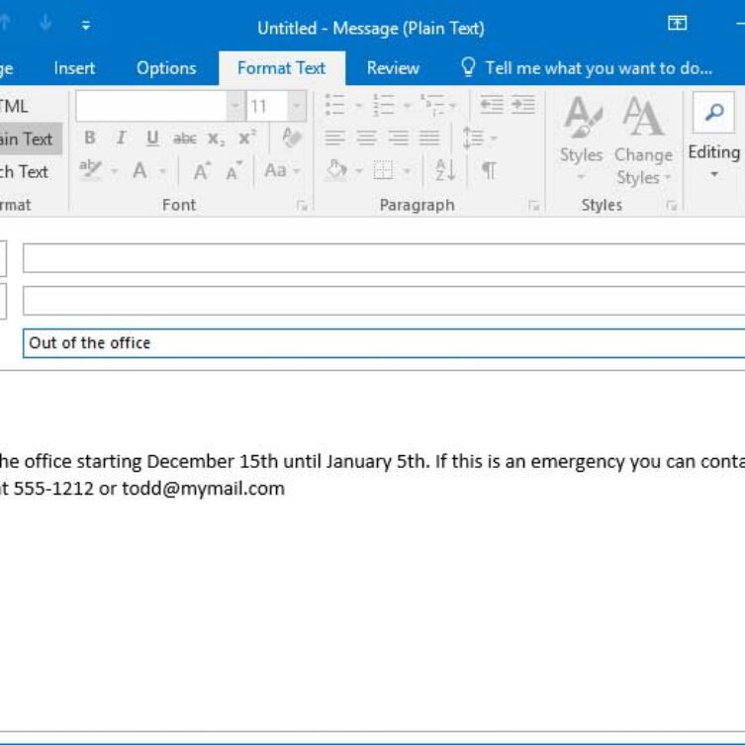Select the Center alignment icon
The height and width of the screenshot is (745, 745).
[366, 139]
